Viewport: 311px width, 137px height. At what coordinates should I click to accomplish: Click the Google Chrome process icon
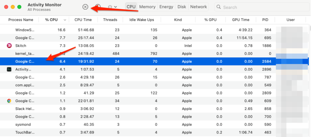coord(9,101)
